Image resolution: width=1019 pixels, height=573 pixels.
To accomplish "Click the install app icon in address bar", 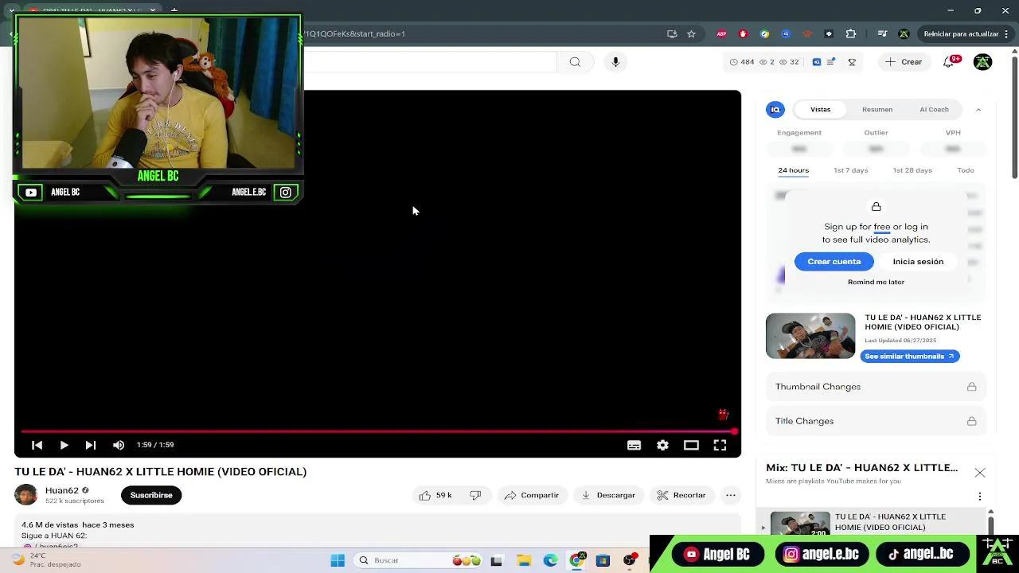I will [x=672, y=33].
